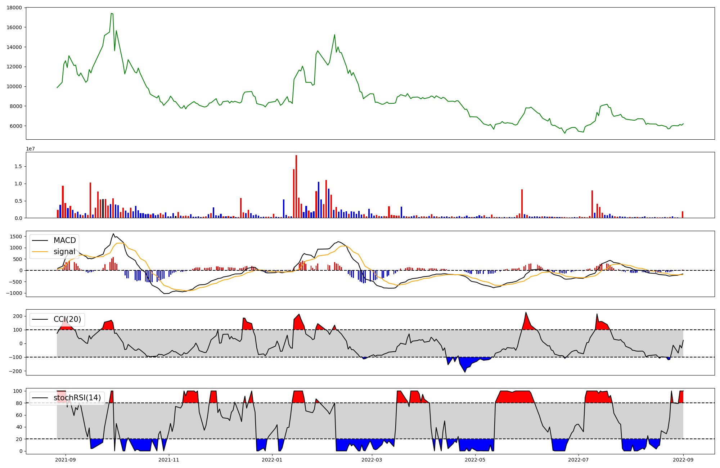Click the 2021-11 x-axis date label
Image resolution: width=720 pixels, height=468 pixels.
[169, 460]
